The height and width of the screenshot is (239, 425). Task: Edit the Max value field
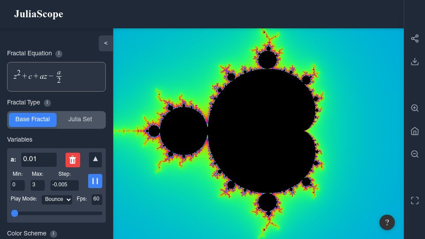click(x=37, y=185)
